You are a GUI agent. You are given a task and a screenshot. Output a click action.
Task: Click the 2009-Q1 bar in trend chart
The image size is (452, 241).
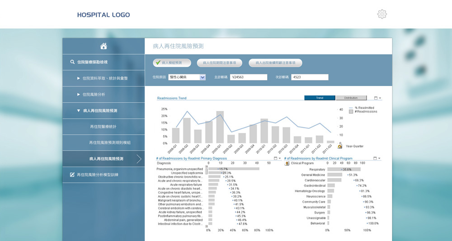(x=220, y=127)
